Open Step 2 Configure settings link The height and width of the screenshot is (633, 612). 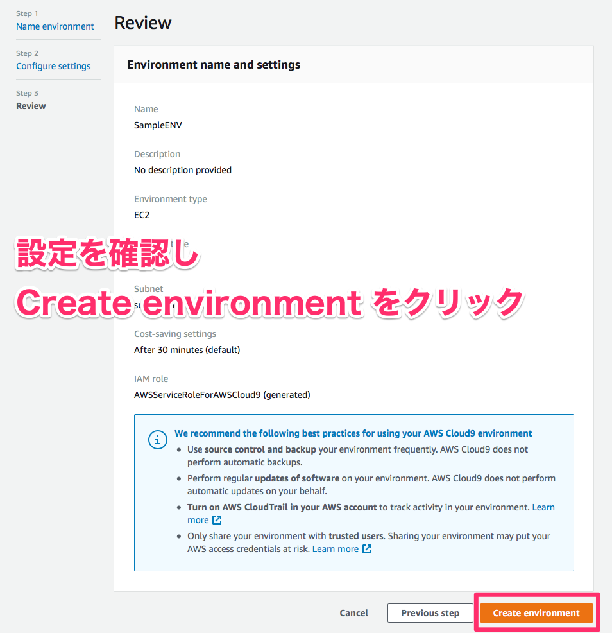53,66
